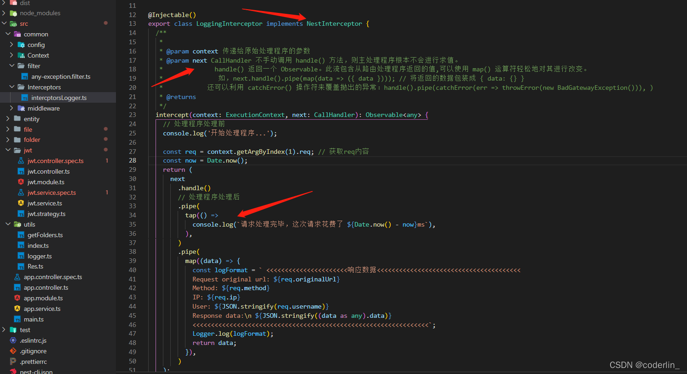This screenshot has width=687, height=374.
Task: Collapse the Interceptors folder chevron
Action: [x=12, y=87]
